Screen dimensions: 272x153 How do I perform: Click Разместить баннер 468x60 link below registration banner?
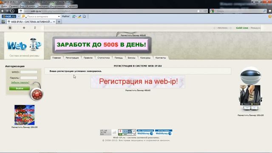coord(138,91)
